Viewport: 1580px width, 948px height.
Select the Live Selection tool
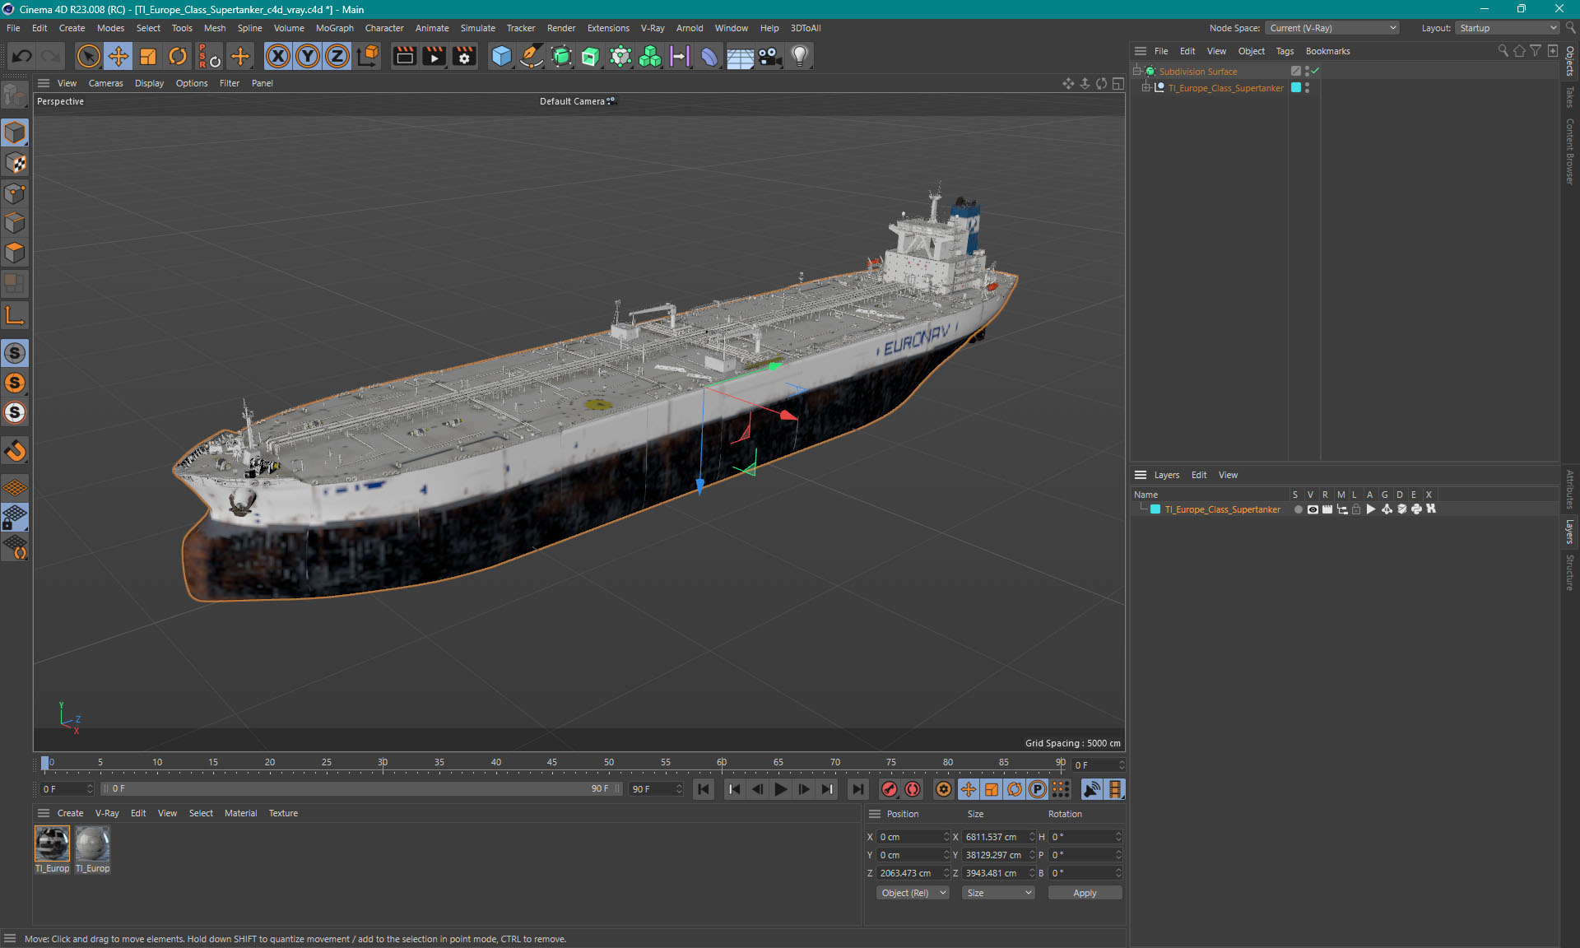coord(88,56)
